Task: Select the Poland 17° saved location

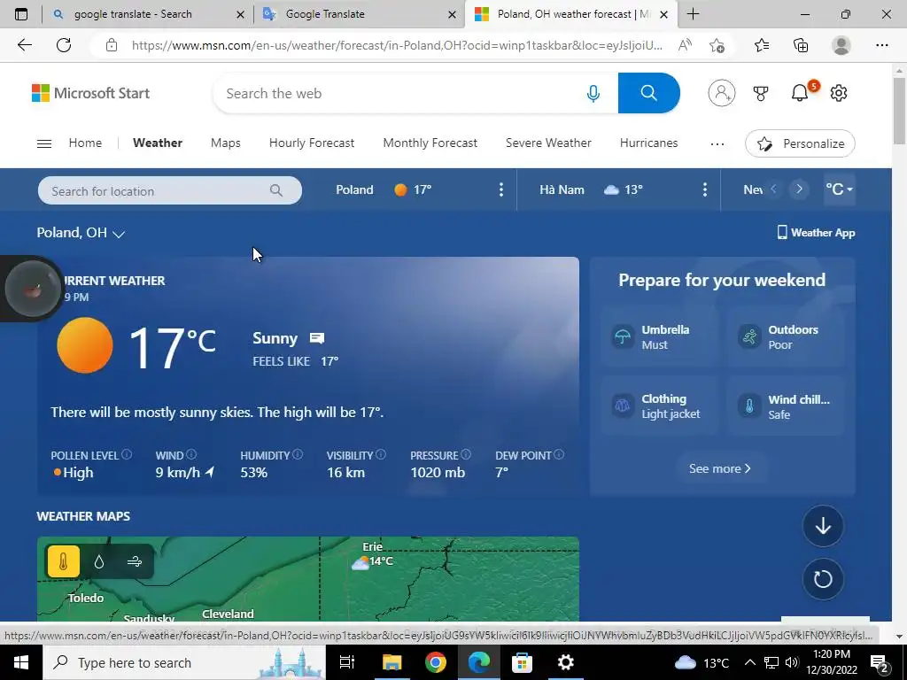Action: click(384, 189)
